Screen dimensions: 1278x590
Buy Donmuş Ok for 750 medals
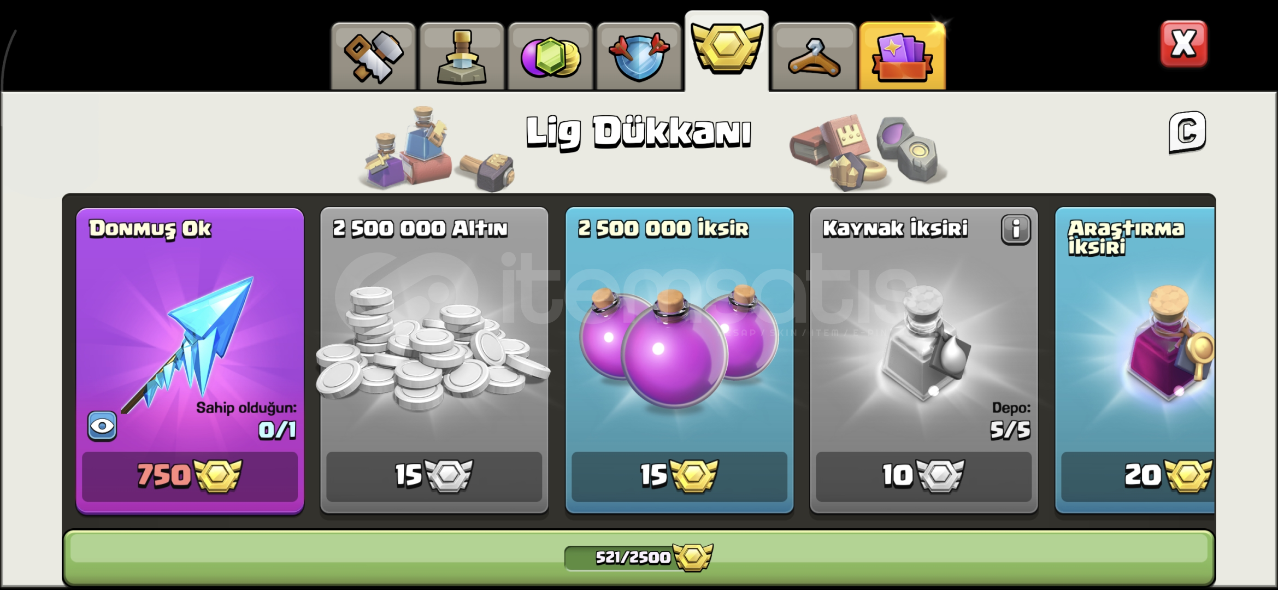tap(190, 476)
